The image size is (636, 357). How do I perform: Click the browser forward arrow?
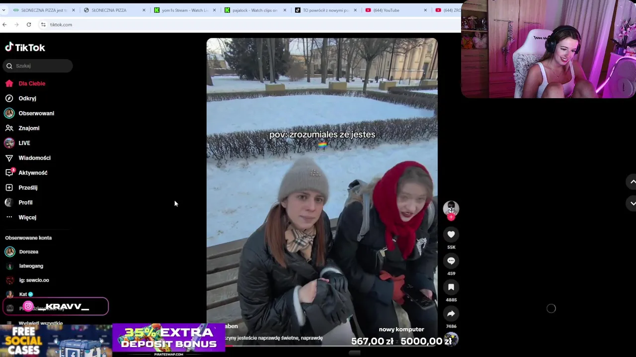click(16, 24)
